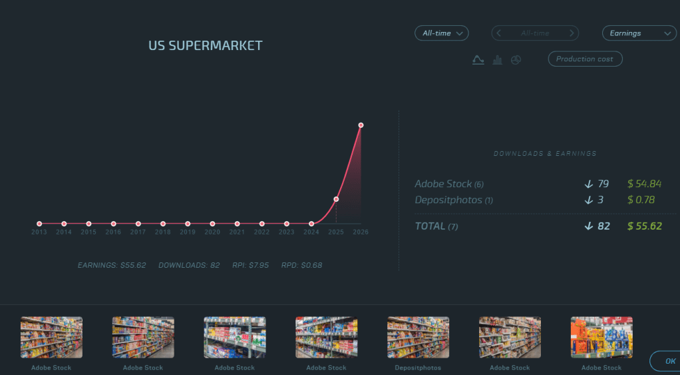Switch to line chart view

pyautogui.click(x=478, y=60)
